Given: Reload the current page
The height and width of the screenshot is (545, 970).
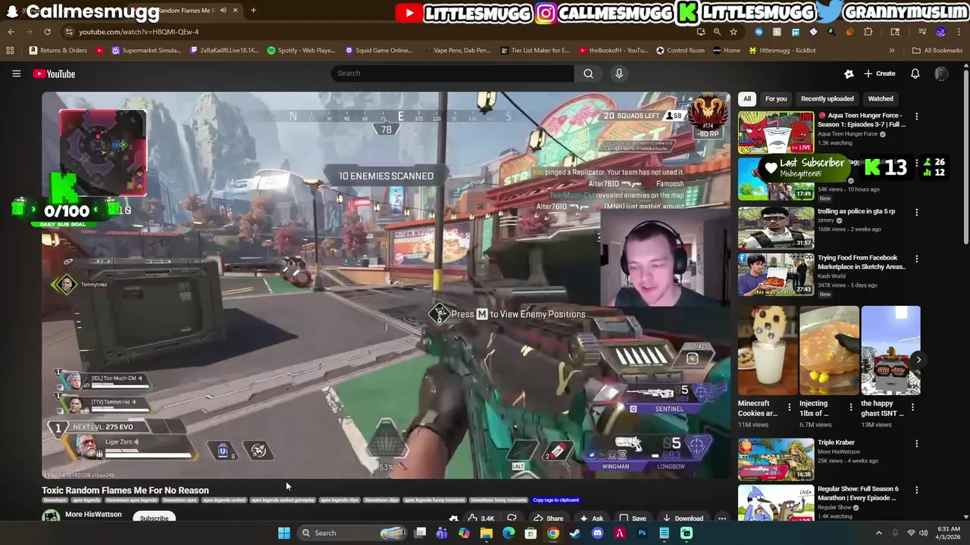Looking at the screenshot, I should click(x=47, y=32).
